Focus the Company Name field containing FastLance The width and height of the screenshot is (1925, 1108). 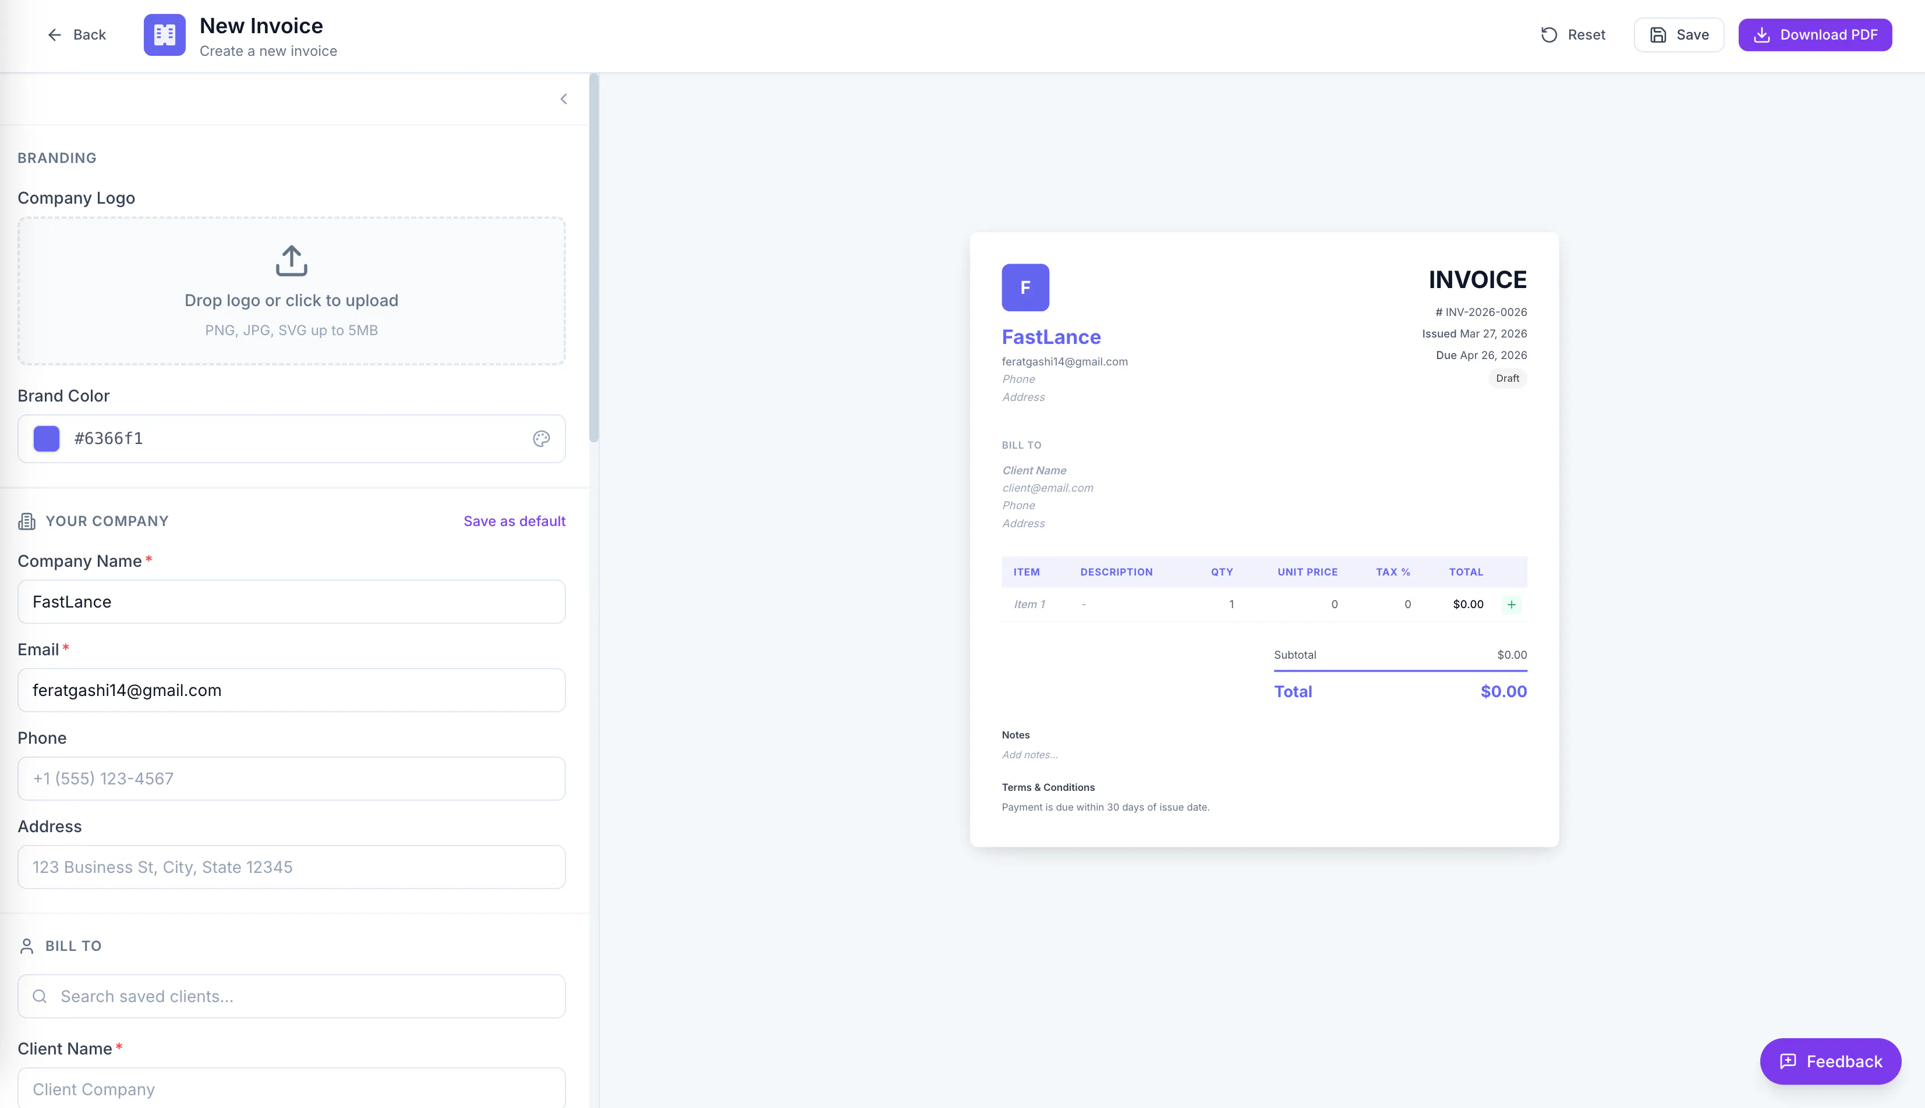coord(292,602)
